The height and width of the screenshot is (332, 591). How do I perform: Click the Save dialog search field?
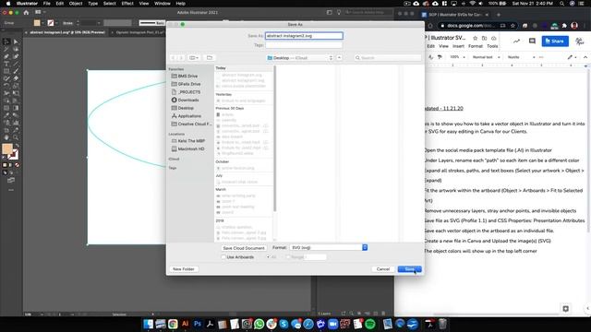tap(388, 57)
